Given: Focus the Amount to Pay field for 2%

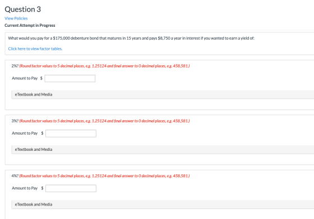Looking at the screenshot, I should point(70,78).
